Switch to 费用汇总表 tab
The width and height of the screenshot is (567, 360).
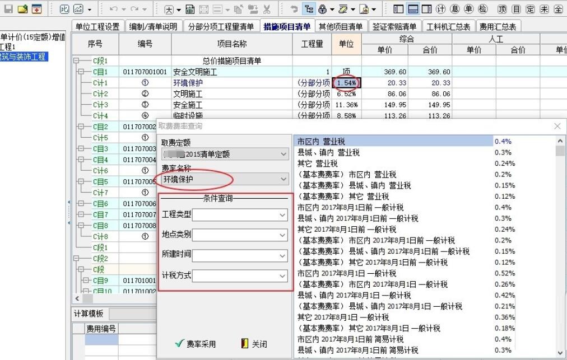[498, 26]
